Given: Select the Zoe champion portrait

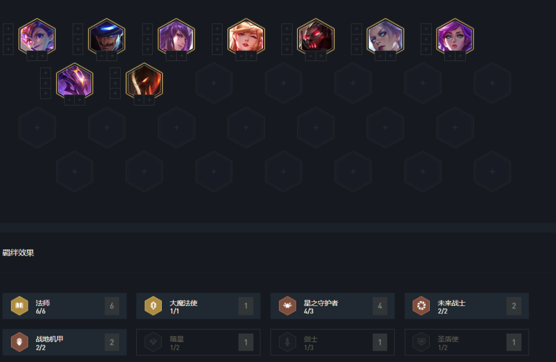Looking at the screenshot, I should (x=37, y=36).
